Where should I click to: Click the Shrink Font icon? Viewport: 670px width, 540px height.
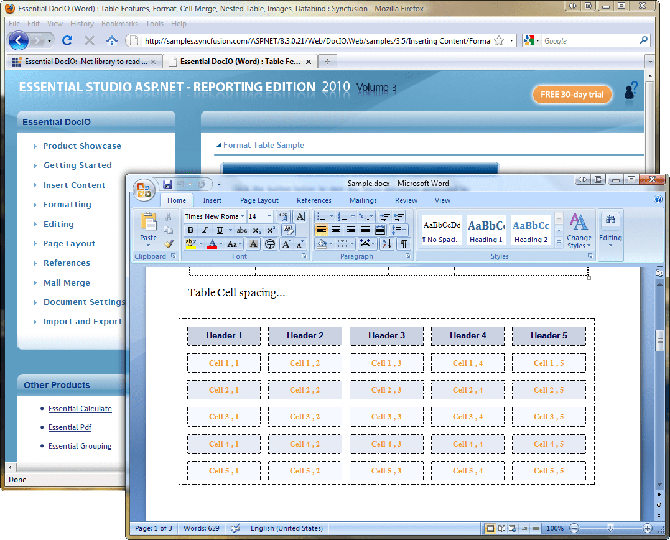[x=300, y=244]
